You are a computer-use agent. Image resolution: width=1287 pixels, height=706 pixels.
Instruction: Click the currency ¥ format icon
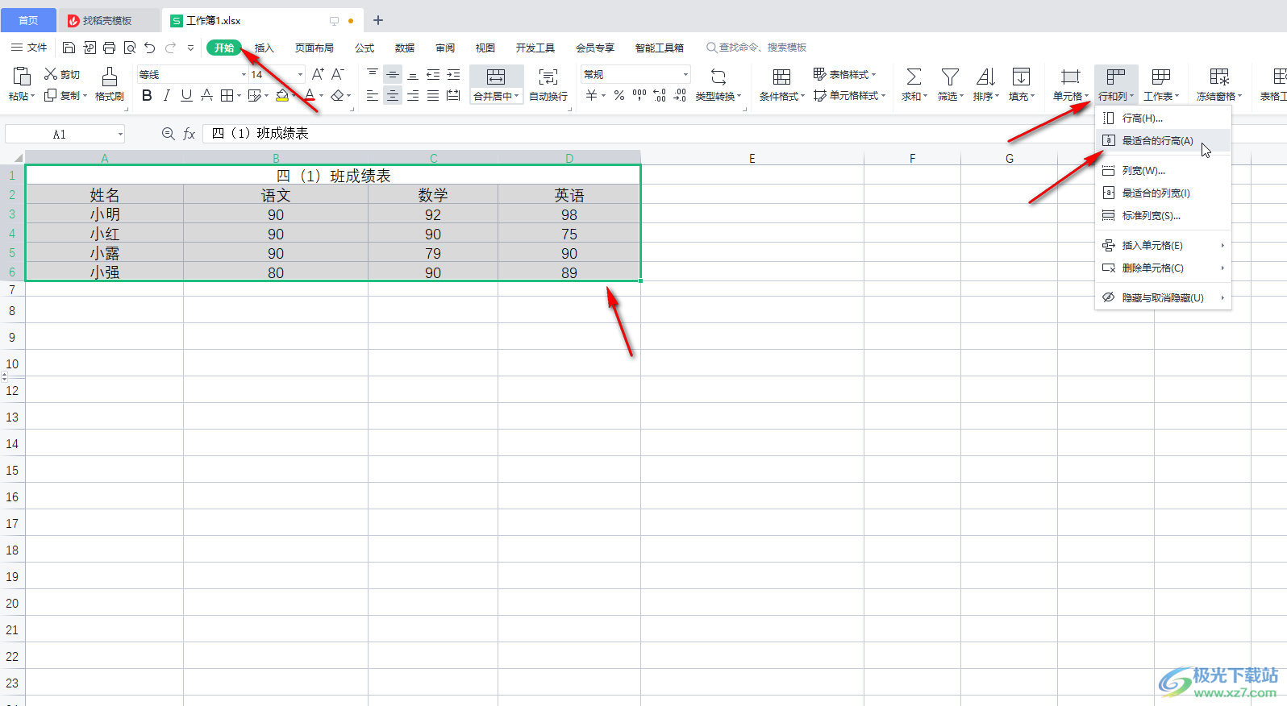coord(591,95)
